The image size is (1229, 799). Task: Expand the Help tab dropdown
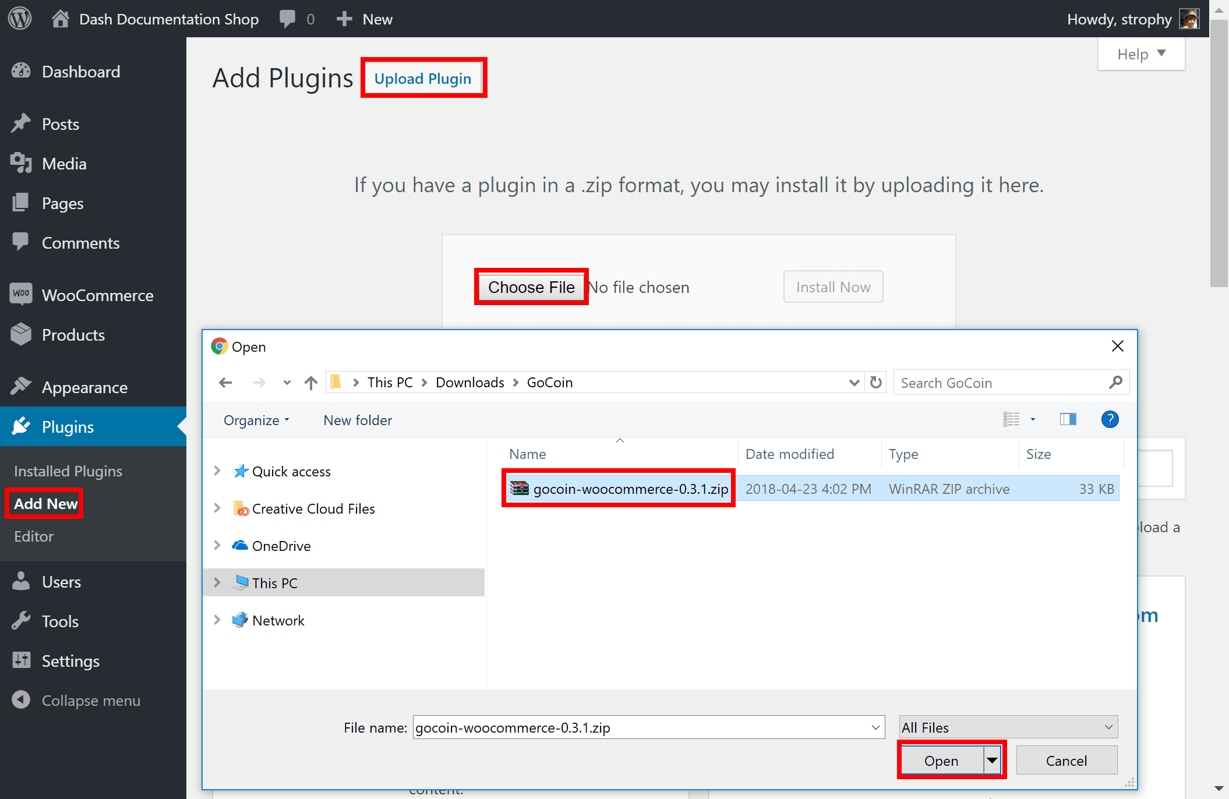(1142, 54)
